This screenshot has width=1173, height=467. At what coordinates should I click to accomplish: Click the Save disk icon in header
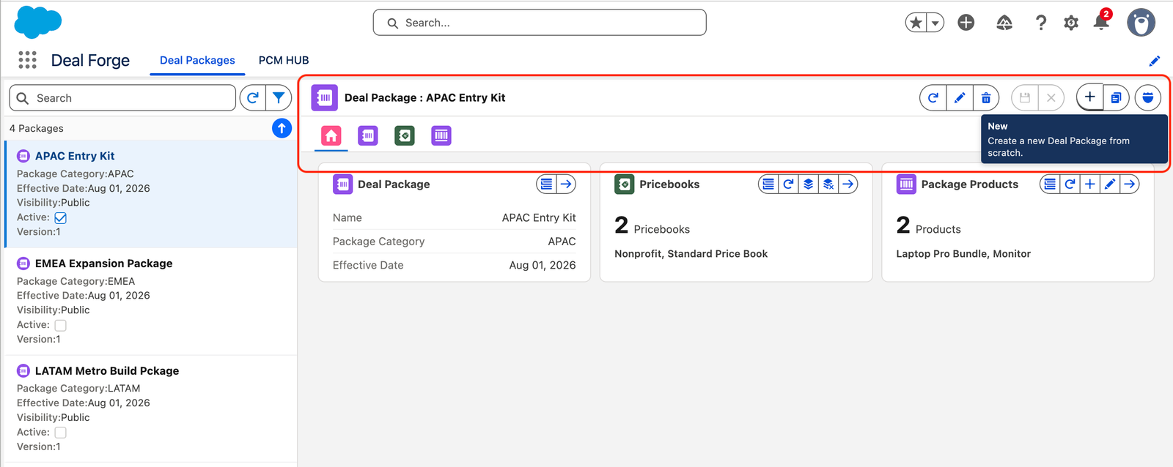[x=1025, y=97]
